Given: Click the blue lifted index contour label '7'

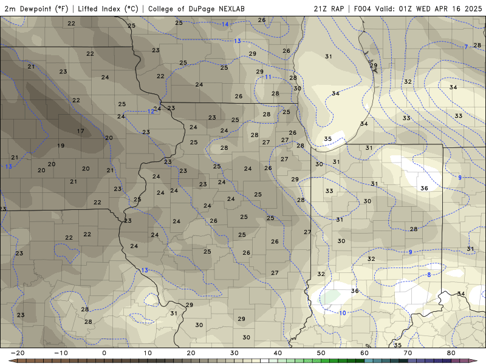Looking at the screenshot, I should point(466,47).
